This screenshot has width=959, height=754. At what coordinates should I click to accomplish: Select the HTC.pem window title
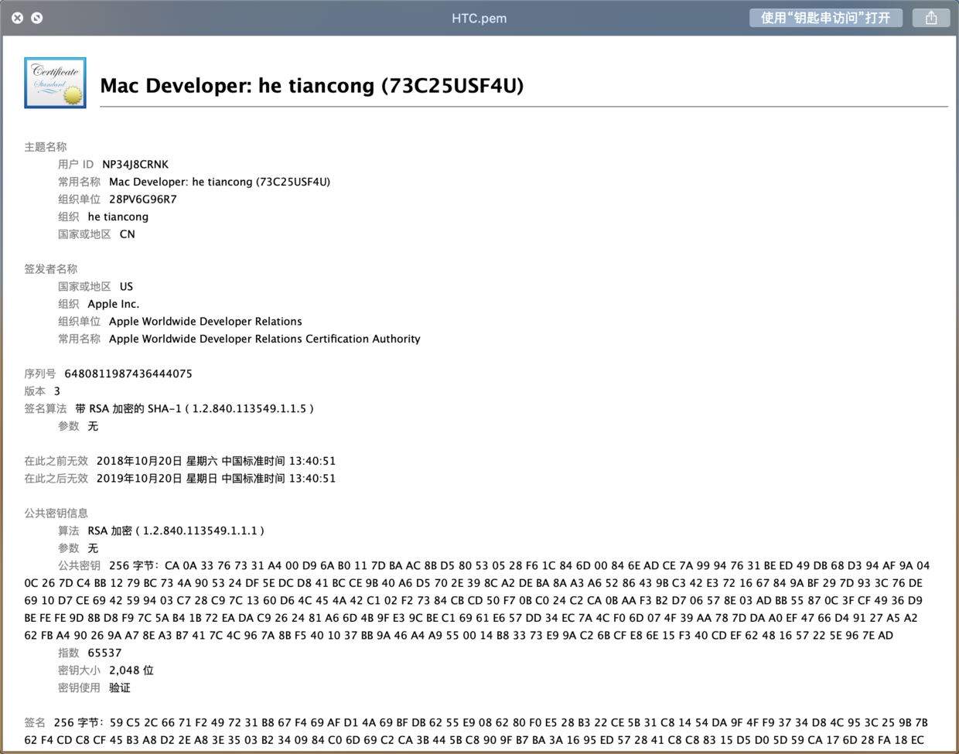(479, 17)
